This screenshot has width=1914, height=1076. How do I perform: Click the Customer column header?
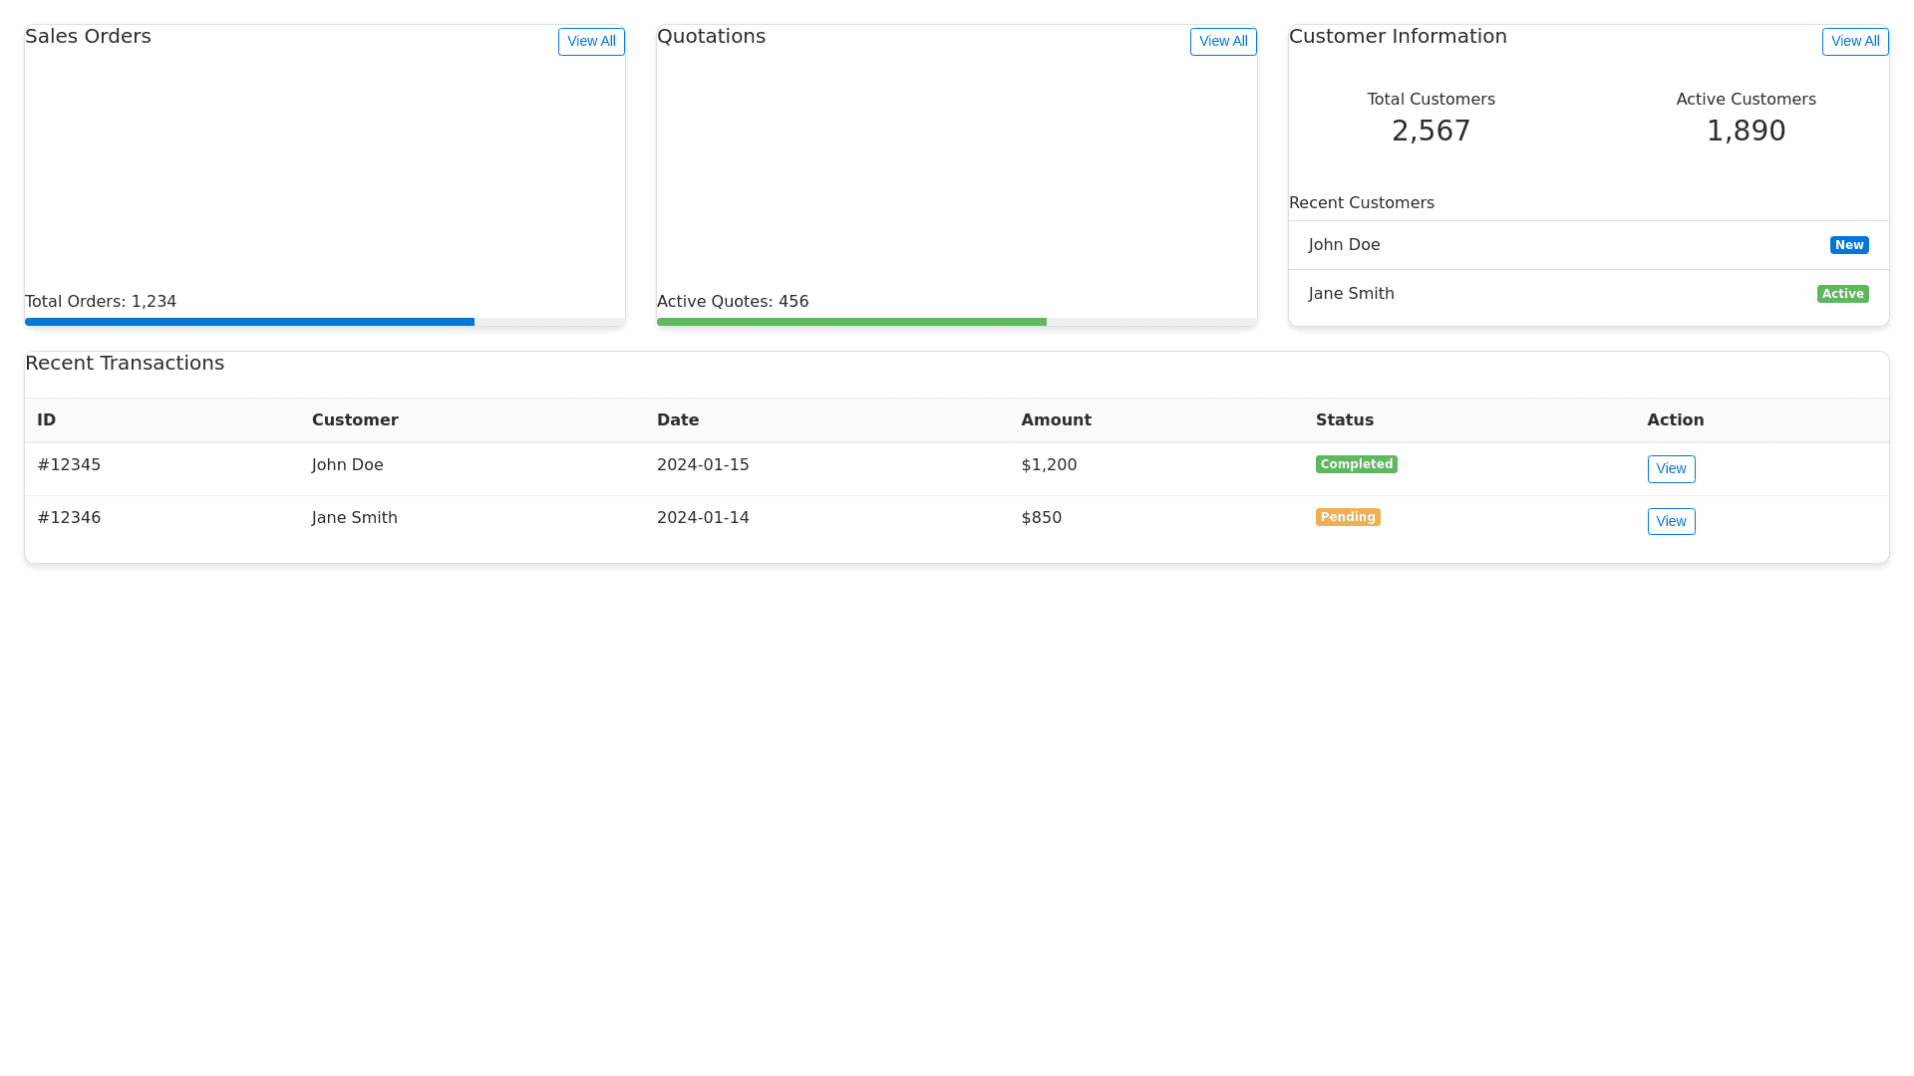tap(355, 420)
